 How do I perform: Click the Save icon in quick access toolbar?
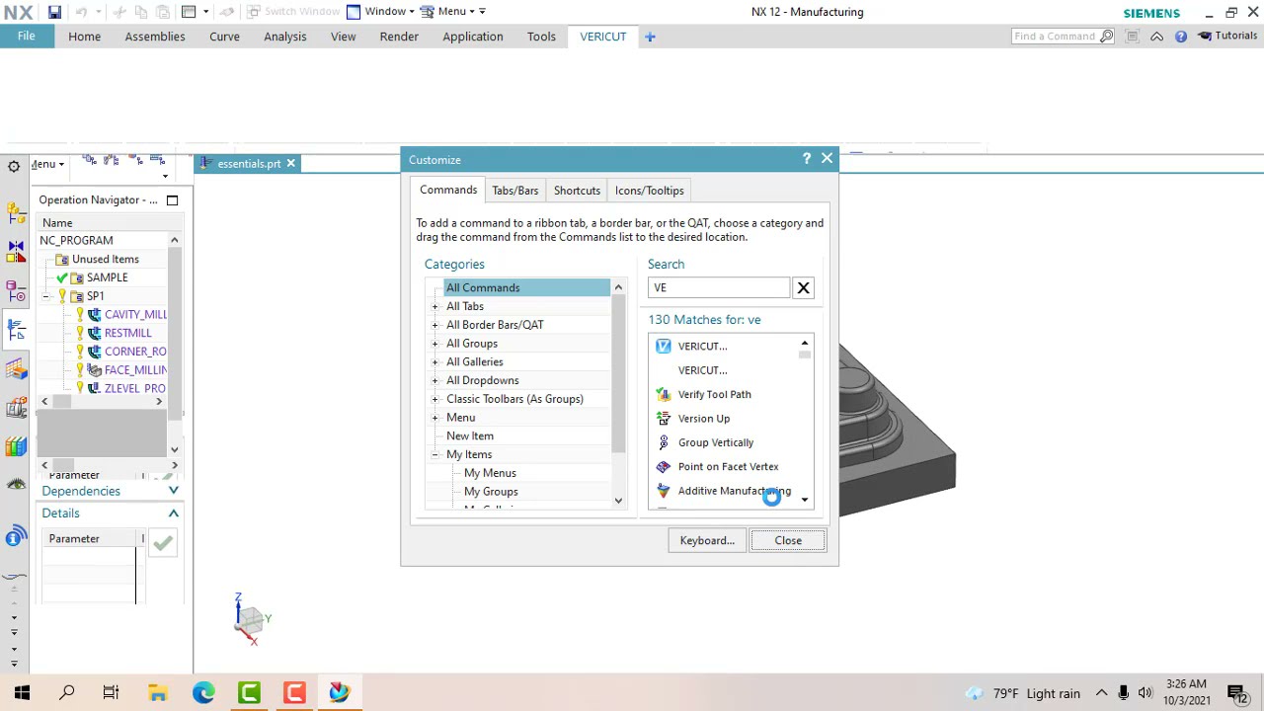pos(54,12)
